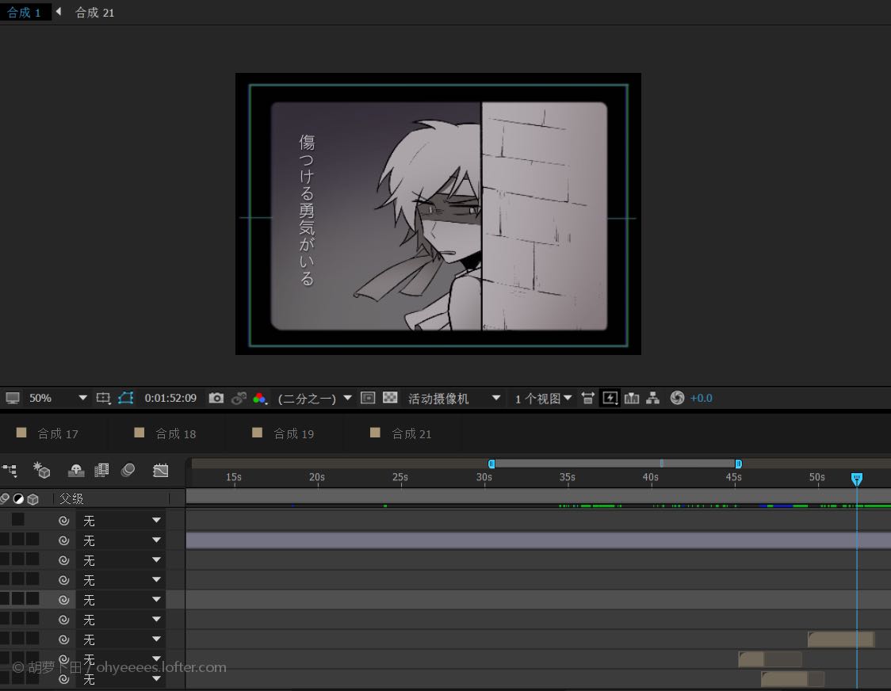Enable Frame Blending filmstrip icon
Image resolution: width=891 pixels, height=691 pixels.
pos(101,470)
